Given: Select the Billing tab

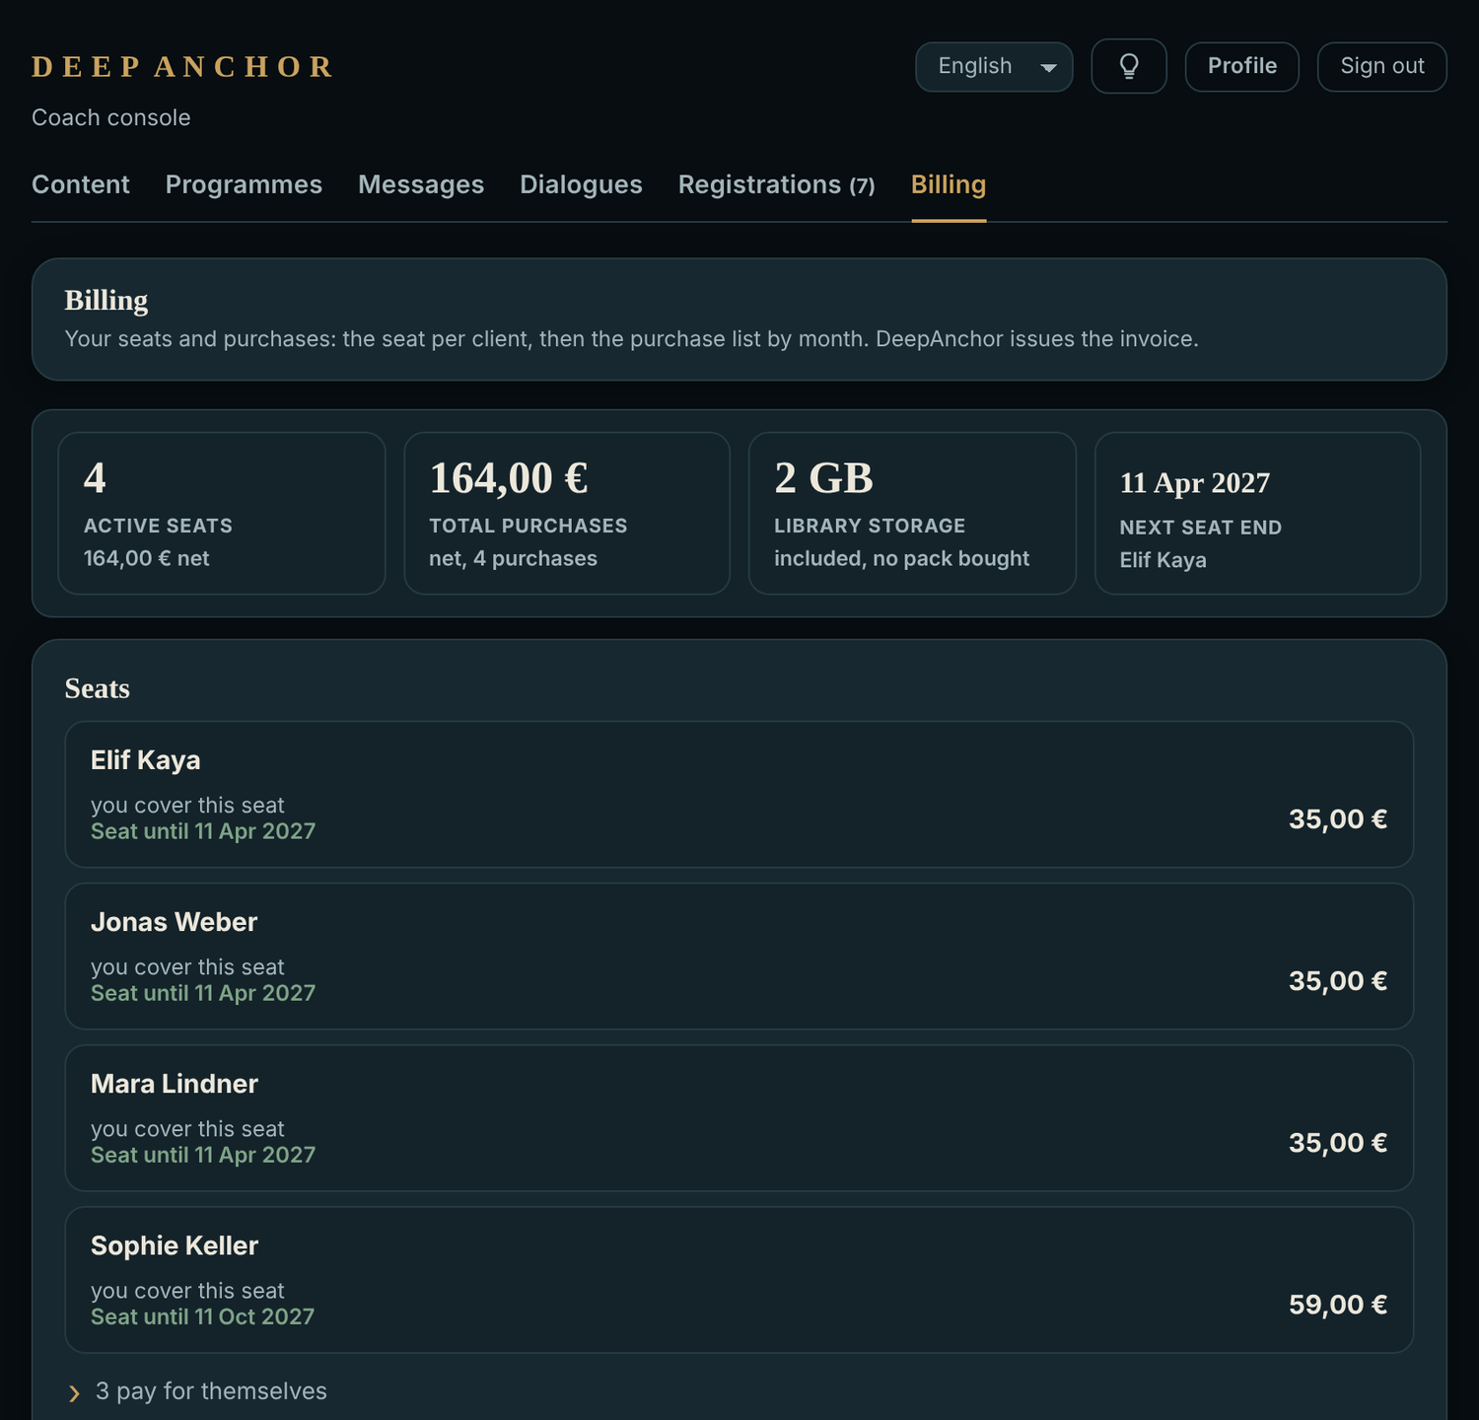Looking at the screenshot, I should tap(949, 184).
